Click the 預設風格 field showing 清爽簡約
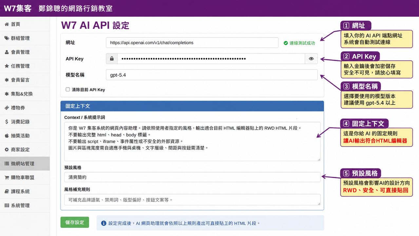This screenshot has width=419, height=236. click(192, 177)
